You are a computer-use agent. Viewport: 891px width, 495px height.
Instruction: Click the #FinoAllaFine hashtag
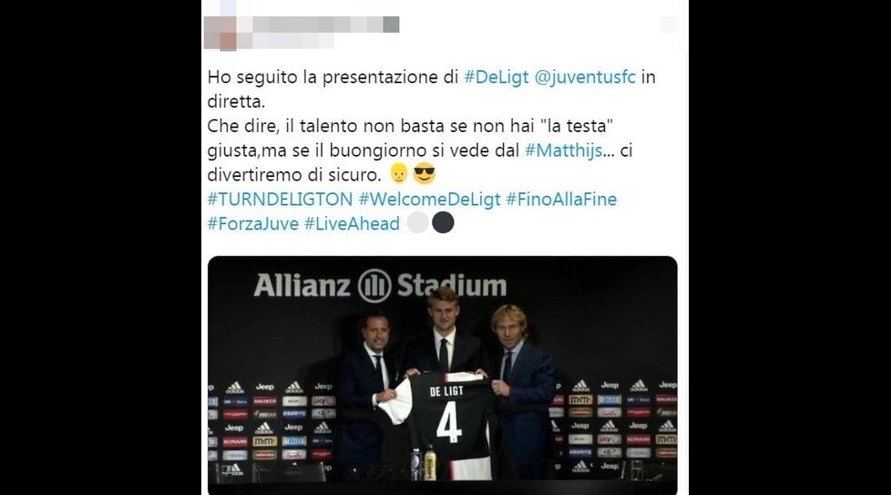[561, 200]
